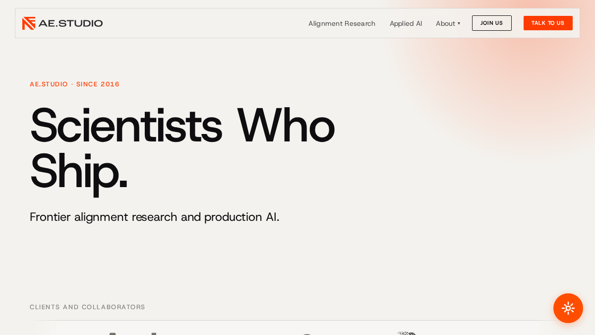Click the JOIN US button
This screenshot has height=335, width=595.
coord(491,23)
